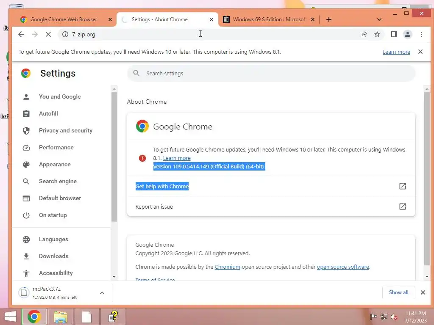This screenshot has height=325, width=434.
Task: Open the open source software link
Action: [x=342, y=267]
